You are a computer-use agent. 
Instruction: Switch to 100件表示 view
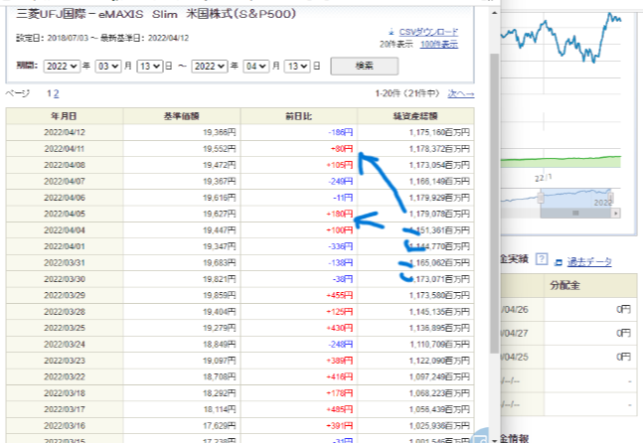(439, 45)
